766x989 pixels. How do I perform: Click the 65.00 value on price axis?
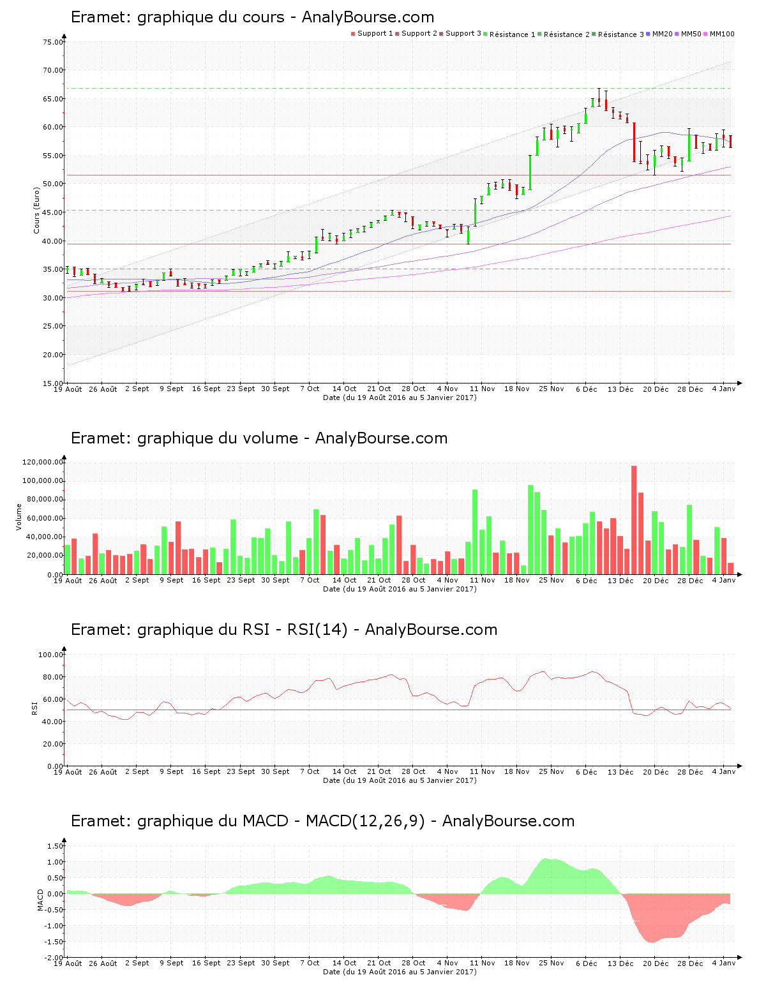pos(53,99)
